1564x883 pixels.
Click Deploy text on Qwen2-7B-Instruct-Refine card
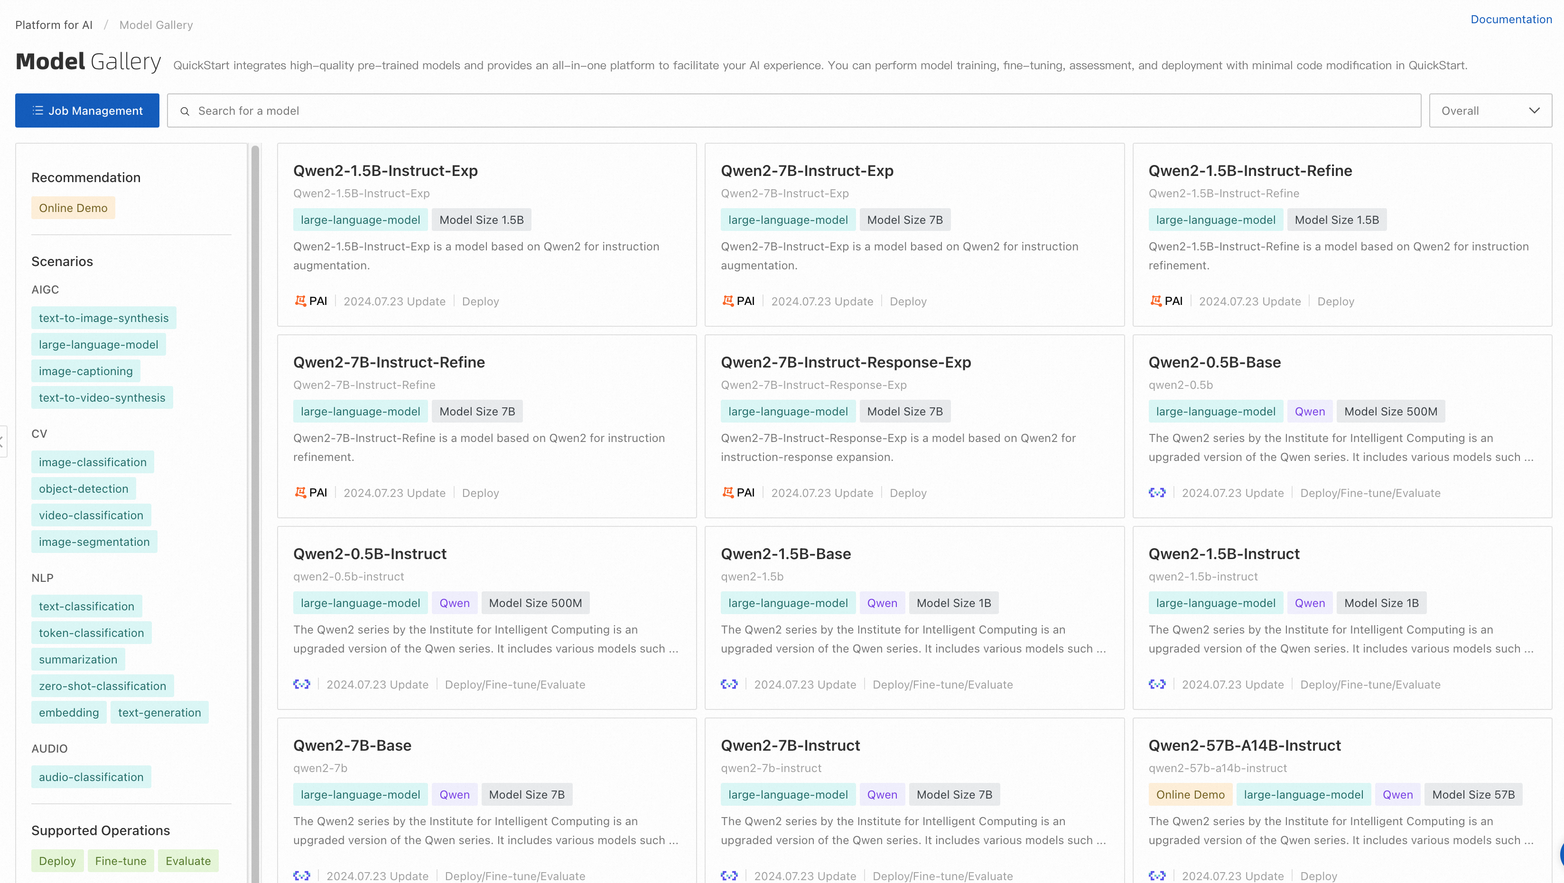click(x=480, y=493)
